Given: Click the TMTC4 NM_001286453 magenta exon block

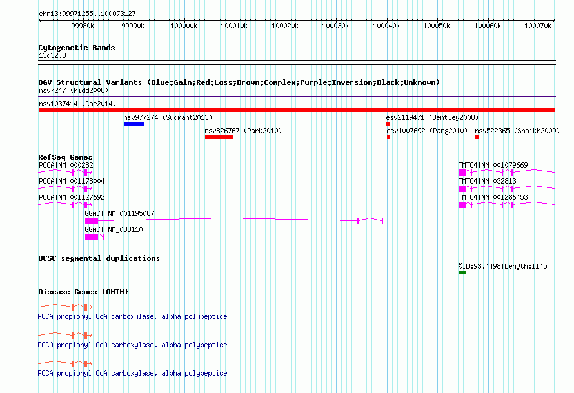Looking at the screenshot, I should tap(462, 205).
